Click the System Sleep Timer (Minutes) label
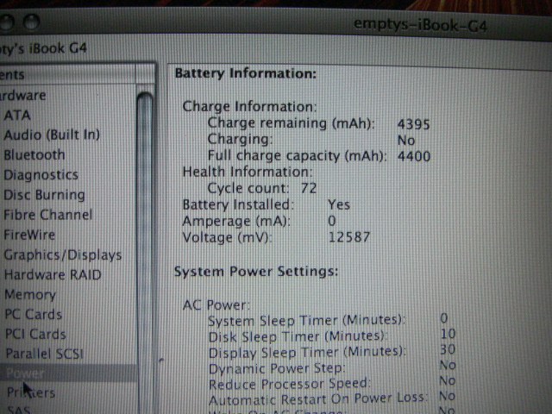 point(306,320)
